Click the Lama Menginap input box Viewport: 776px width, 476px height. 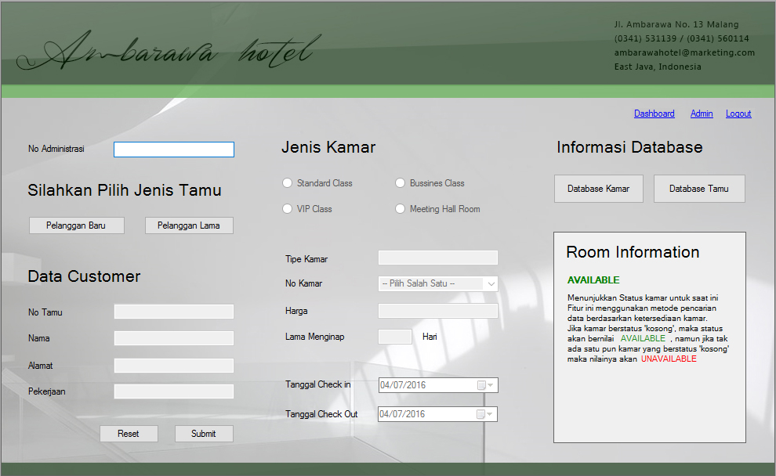click(395, 337)
